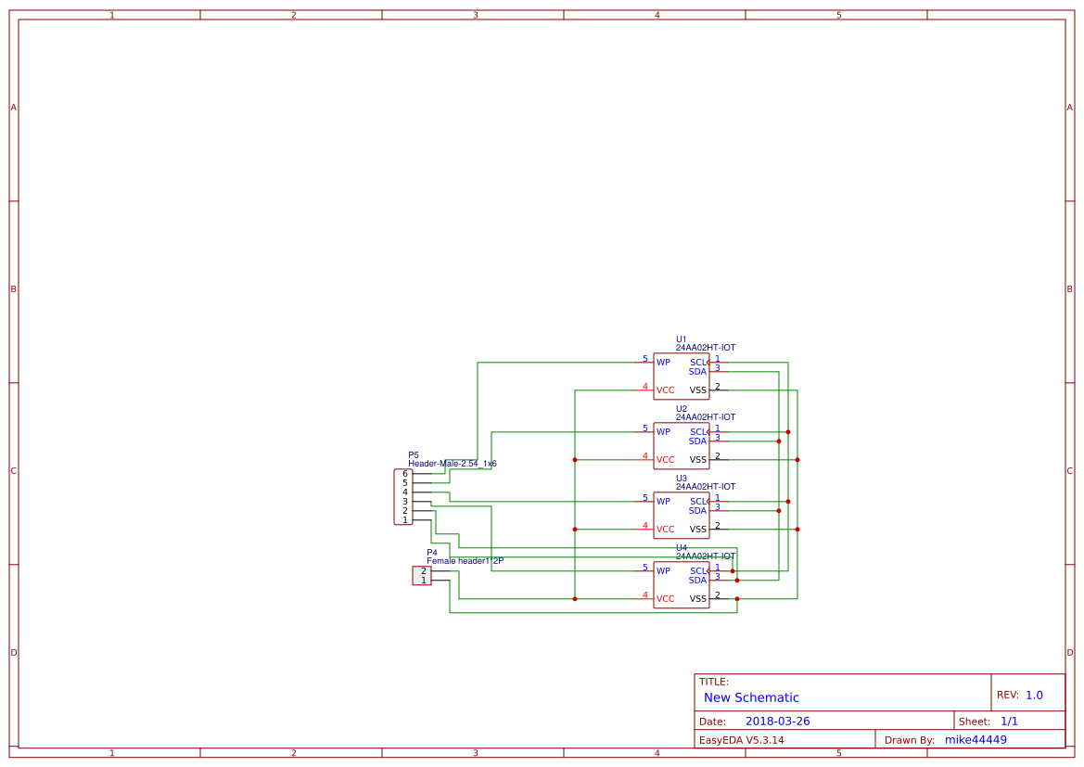Select the VSS pin label on U2
This screenshot has width=1084, height=767.
(x=698, y=459)
